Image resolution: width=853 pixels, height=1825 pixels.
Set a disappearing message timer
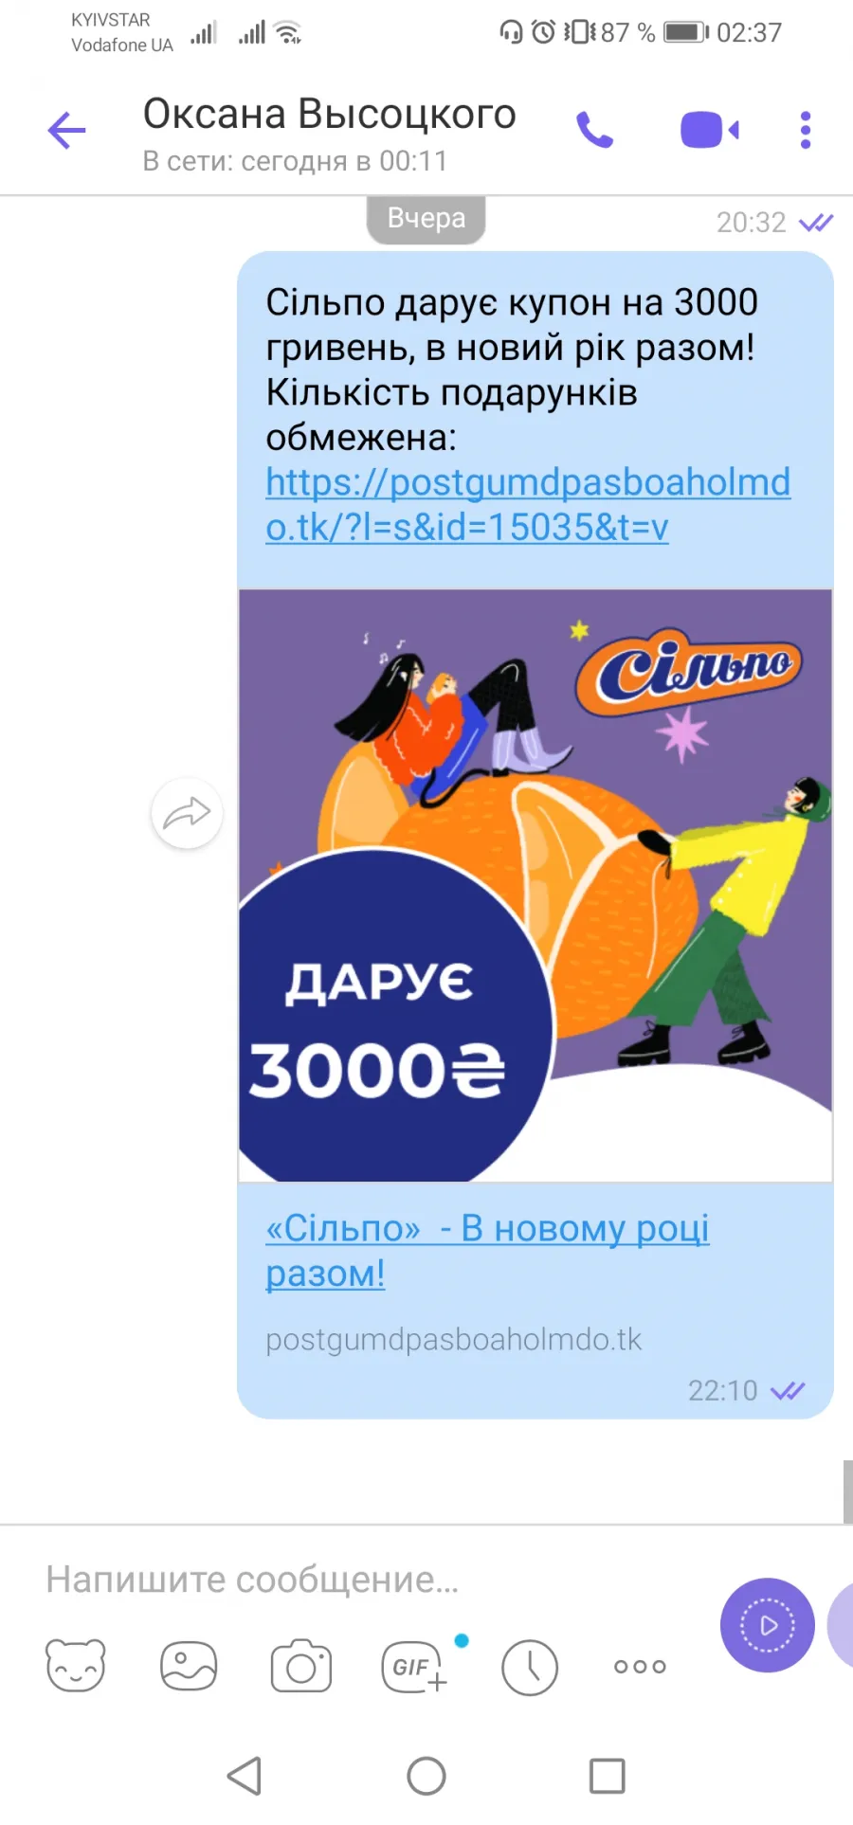(x=530, y=1667)
